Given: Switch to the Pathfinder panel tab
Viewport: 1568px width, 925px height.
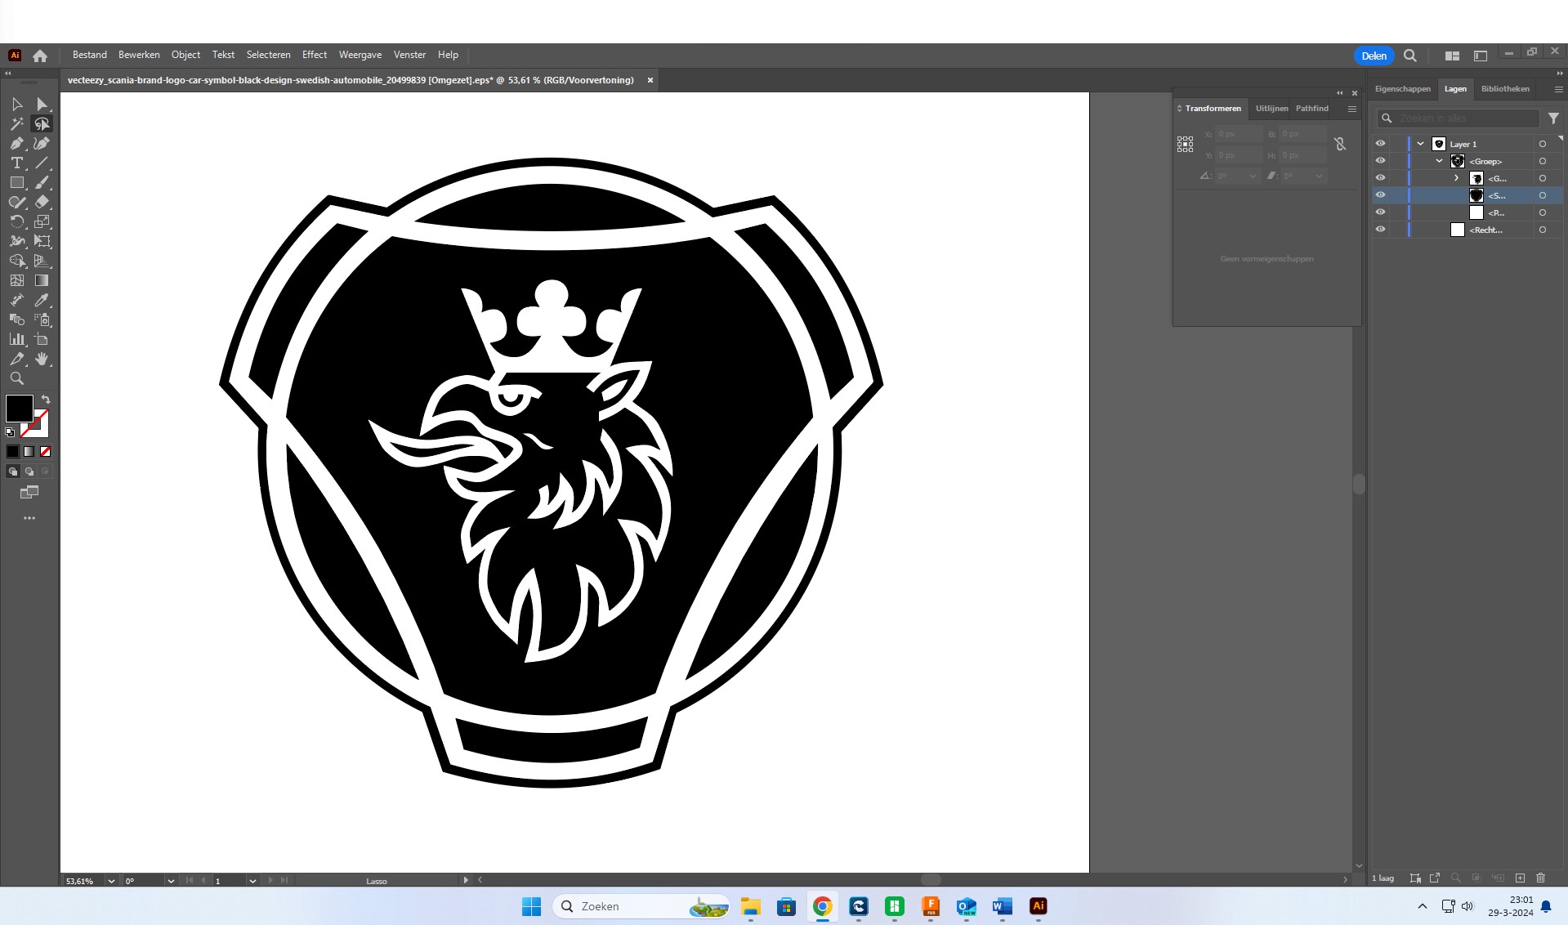Looking at the screenshot, I should click(1312, 109).
